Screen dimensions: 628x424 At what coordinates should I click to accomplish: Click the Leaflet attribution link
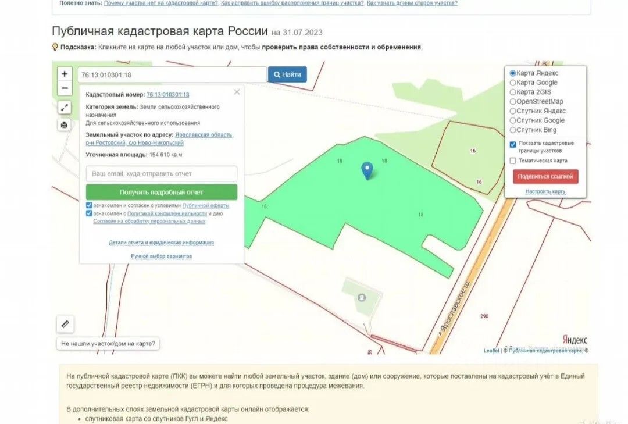click(x=491, y=351)
